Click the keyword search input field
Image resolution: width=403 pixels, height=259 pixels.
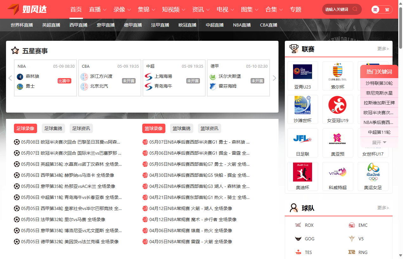click(x=337, y=9)
